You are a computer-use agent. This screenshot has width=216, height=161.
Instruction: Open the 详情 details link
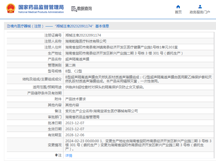tap(69, 156)
